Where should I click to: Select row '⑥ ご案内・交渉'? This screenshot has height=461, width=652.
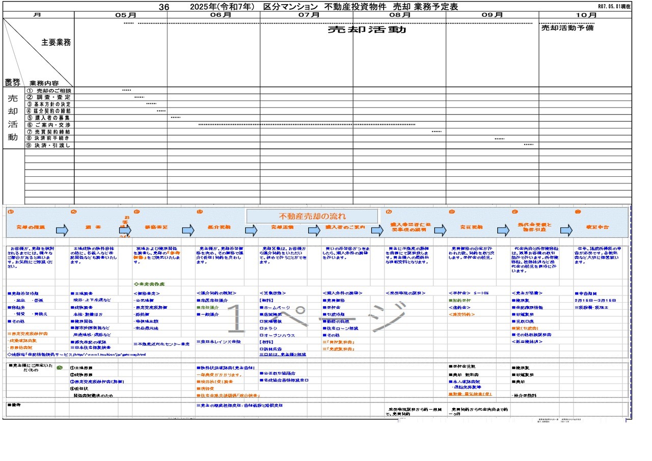click(x=49, y=125)
